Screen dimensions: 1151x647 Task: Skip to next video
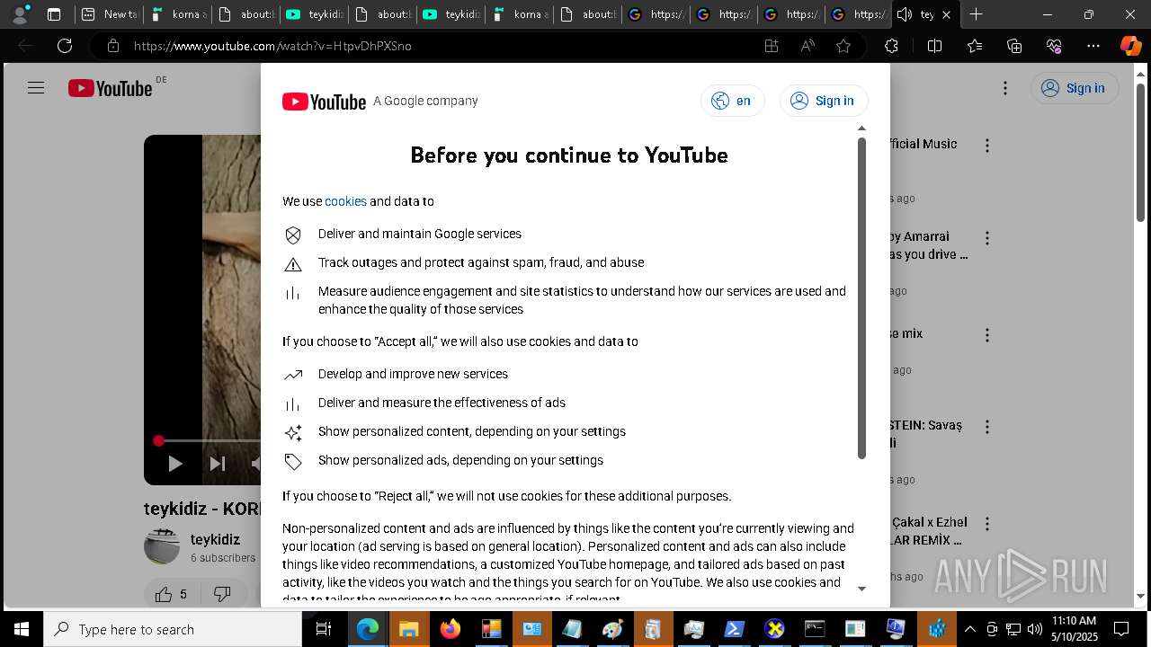pos(217,464)
